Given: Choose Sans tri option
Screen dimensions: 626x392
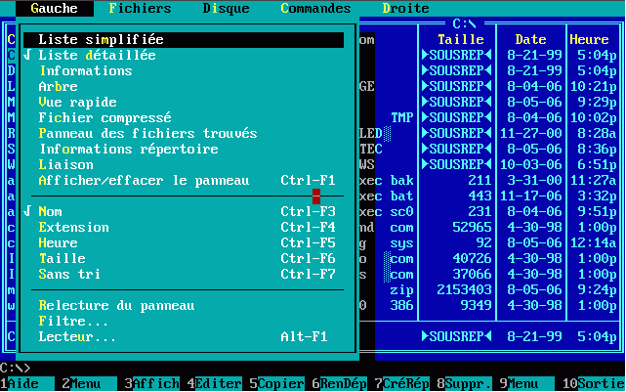Looking at the screenshot, I should pyautogui.click(x=184, y=274).
